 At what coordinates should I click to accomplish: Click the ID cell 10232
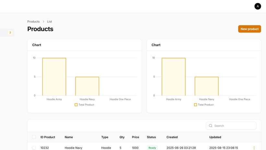[x=45, y=148]
